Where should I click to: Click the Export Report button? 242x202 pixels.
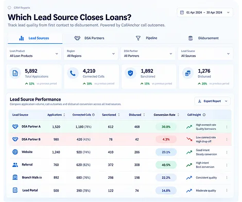[213, 101]
